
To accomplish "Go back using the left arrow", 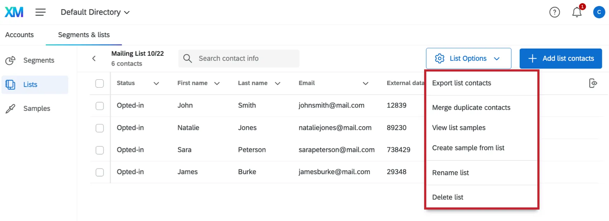I will tap(94, 58).
